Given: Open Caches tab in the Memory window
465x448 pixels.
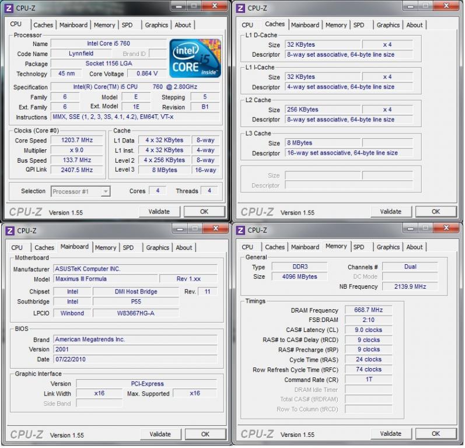Looking at the screenshot, I should (x=275, y=247).
